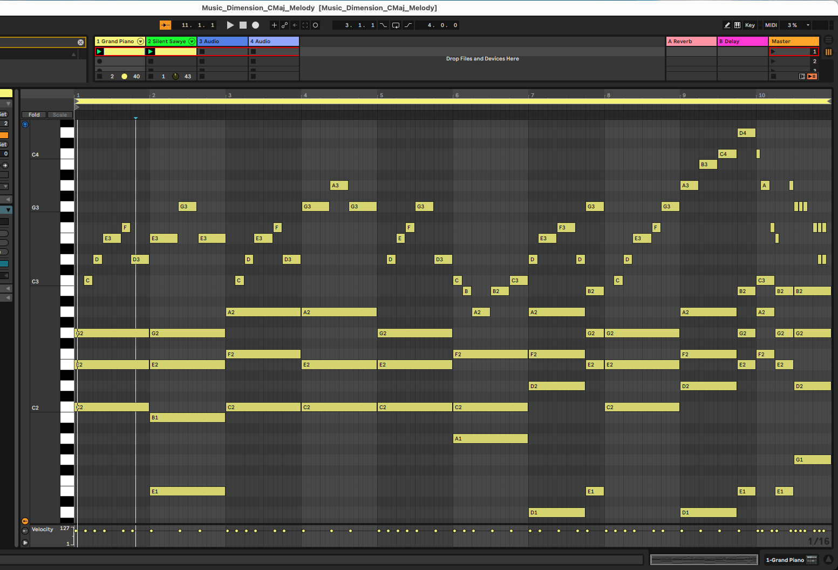Toggle the Loop switch
Screen dimensions: 838x570
396,25
